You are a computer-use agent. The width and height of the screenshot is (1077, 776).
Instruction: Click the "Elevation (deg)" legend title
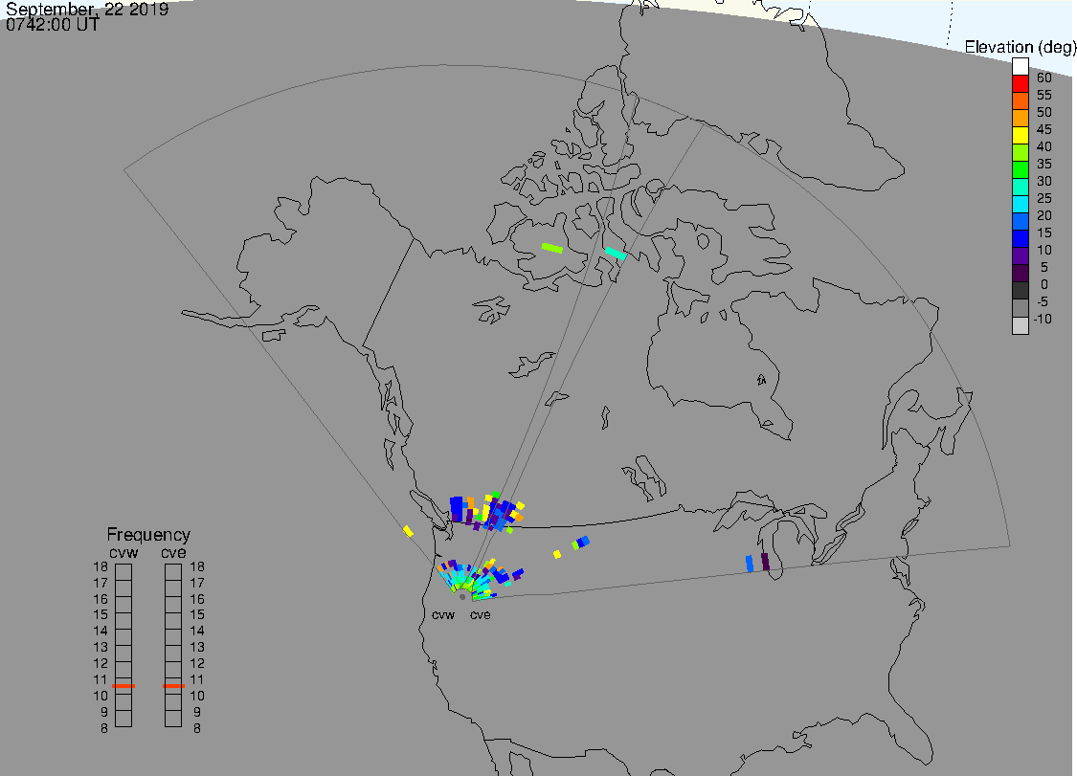[1020, 48]
